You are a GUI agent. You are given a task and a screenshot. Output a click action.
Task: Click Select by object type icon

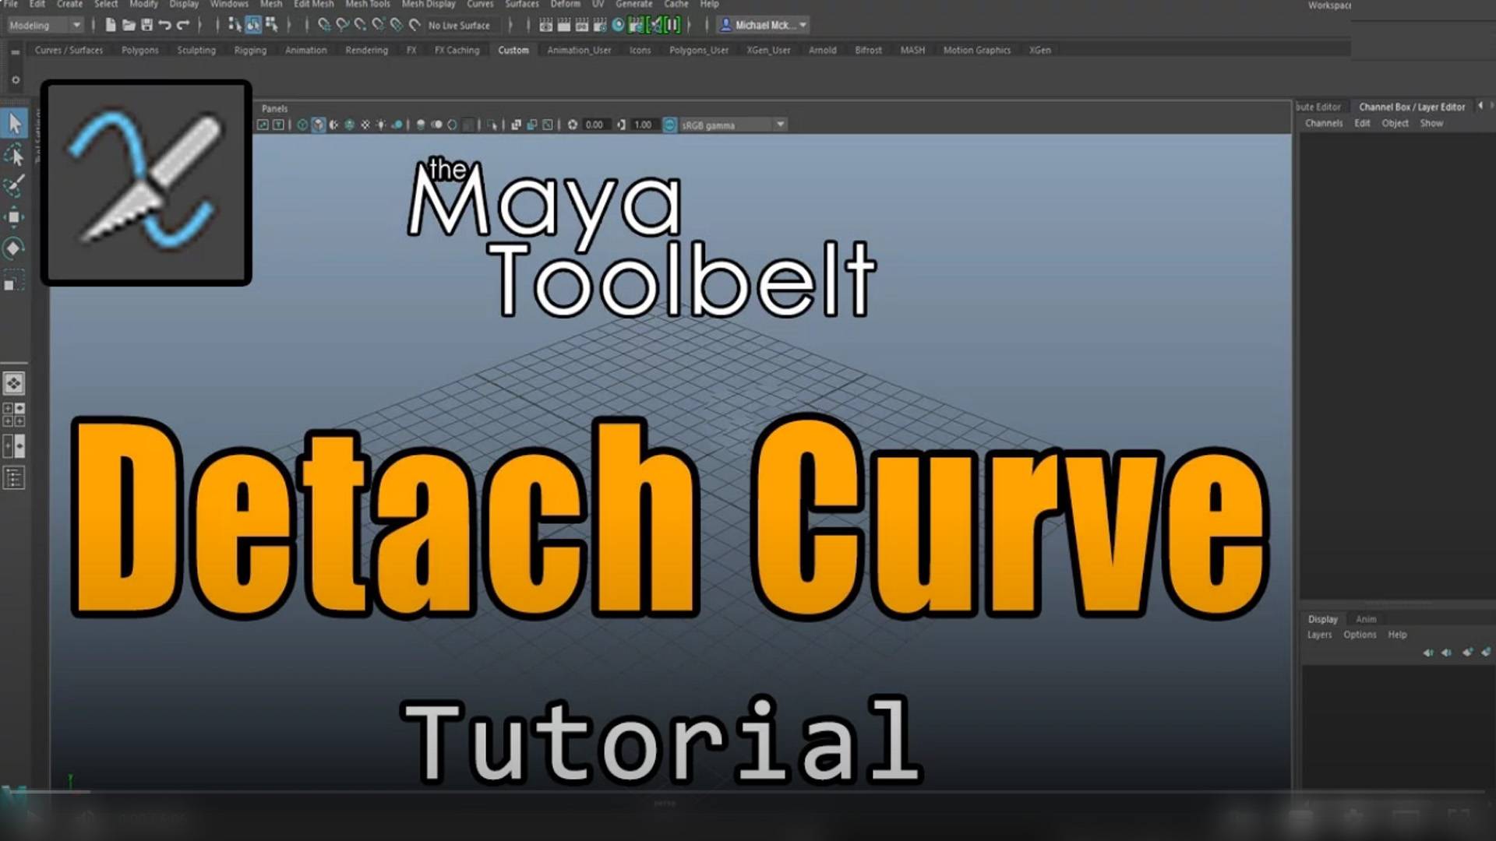(253, 25)
